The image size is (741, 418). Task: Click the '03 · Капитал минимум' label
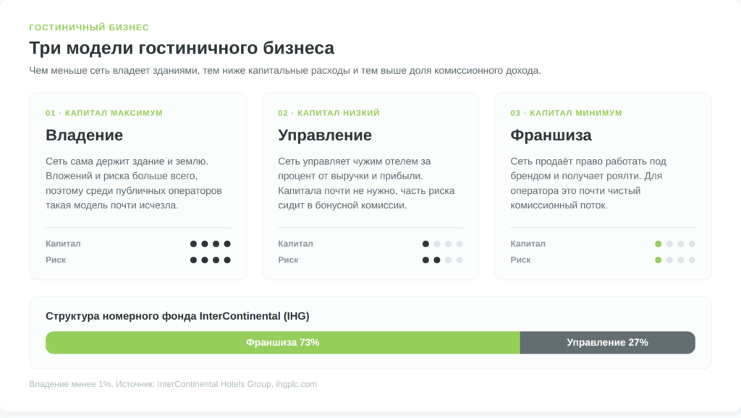[566, 113]
